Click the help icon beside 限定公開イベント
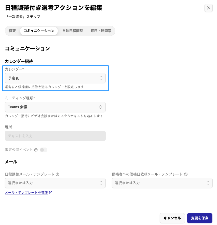Screen dimensions: 217x225 [36, 150]
